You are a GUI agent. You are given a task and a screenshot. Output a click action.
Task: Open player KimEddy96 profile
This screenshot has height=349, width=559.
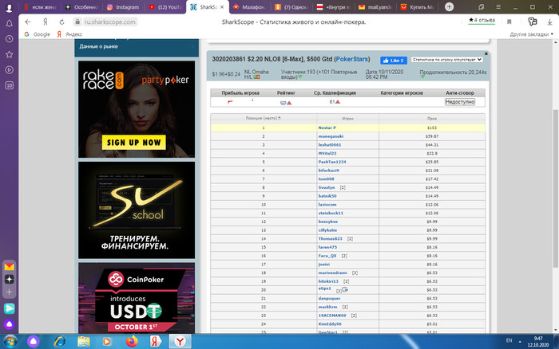tap(330, 324)
